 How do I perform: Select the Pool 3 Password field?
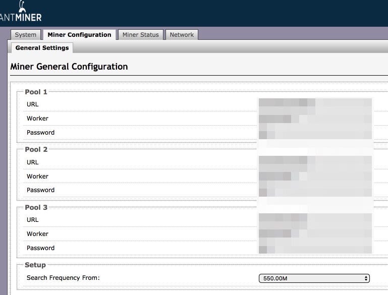pyautogui.click(x=315, y=248)
